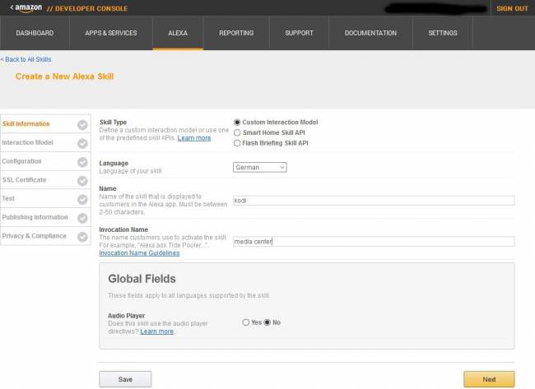Open the Reporting tab

pyautogui.click(x=236, y=33)
